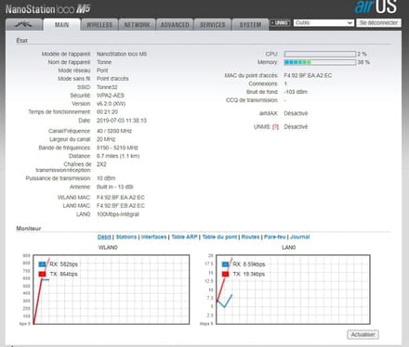409x347 pixels.
Task: Open the Routes monitor link
Action: [x=250, y=237]
